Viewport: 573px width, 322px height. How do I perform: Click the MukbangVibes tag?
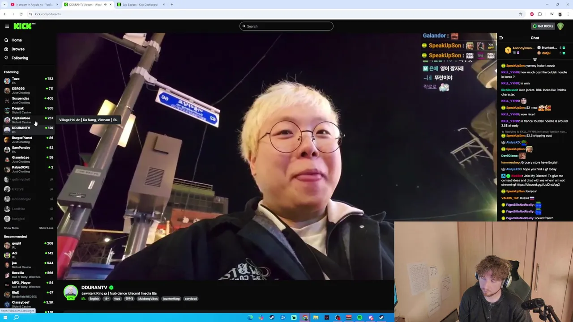148,299
